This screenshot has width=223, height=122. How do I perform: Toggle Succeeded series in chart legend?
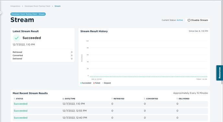(86, 83)
